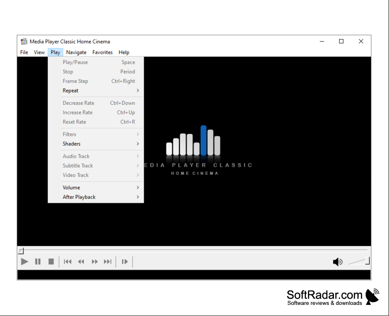389x316 pixels.
Task: Select Frame Step menu entry
Action: pos(96,81)
